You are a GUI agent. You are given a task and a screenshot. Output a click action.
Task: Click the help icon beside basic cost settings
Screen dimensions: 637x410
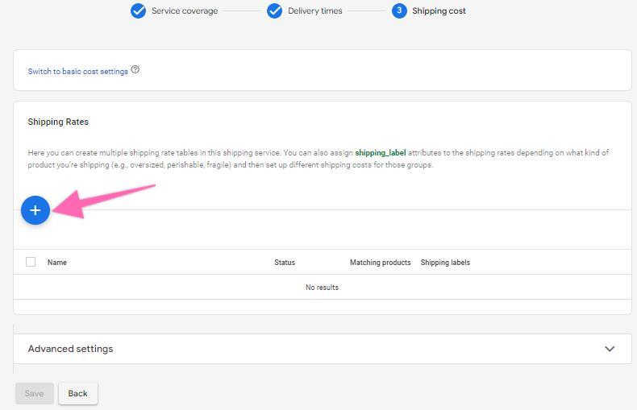[135, 70]
